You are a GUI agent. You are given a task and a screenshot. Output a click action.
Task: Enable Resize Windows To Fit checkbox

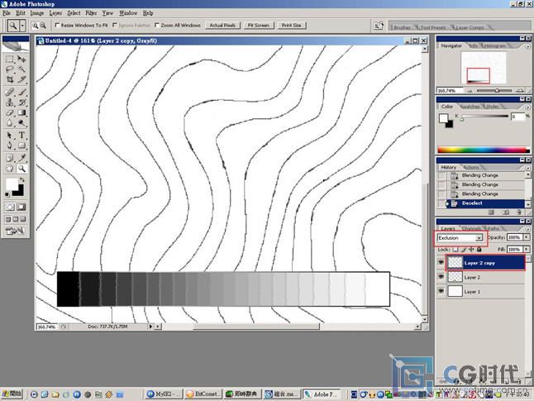point(57,25)
